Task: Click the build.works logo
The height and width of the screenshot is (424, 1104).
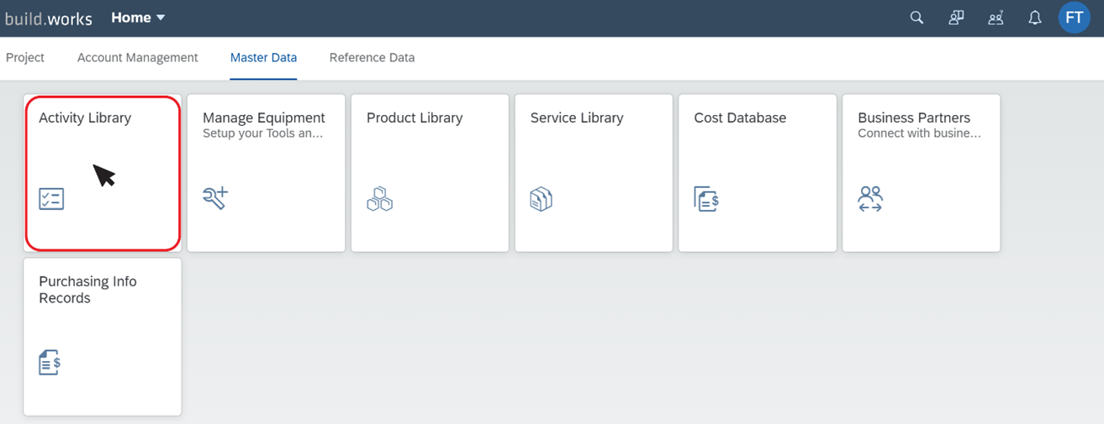Action: tap(49, 18)
